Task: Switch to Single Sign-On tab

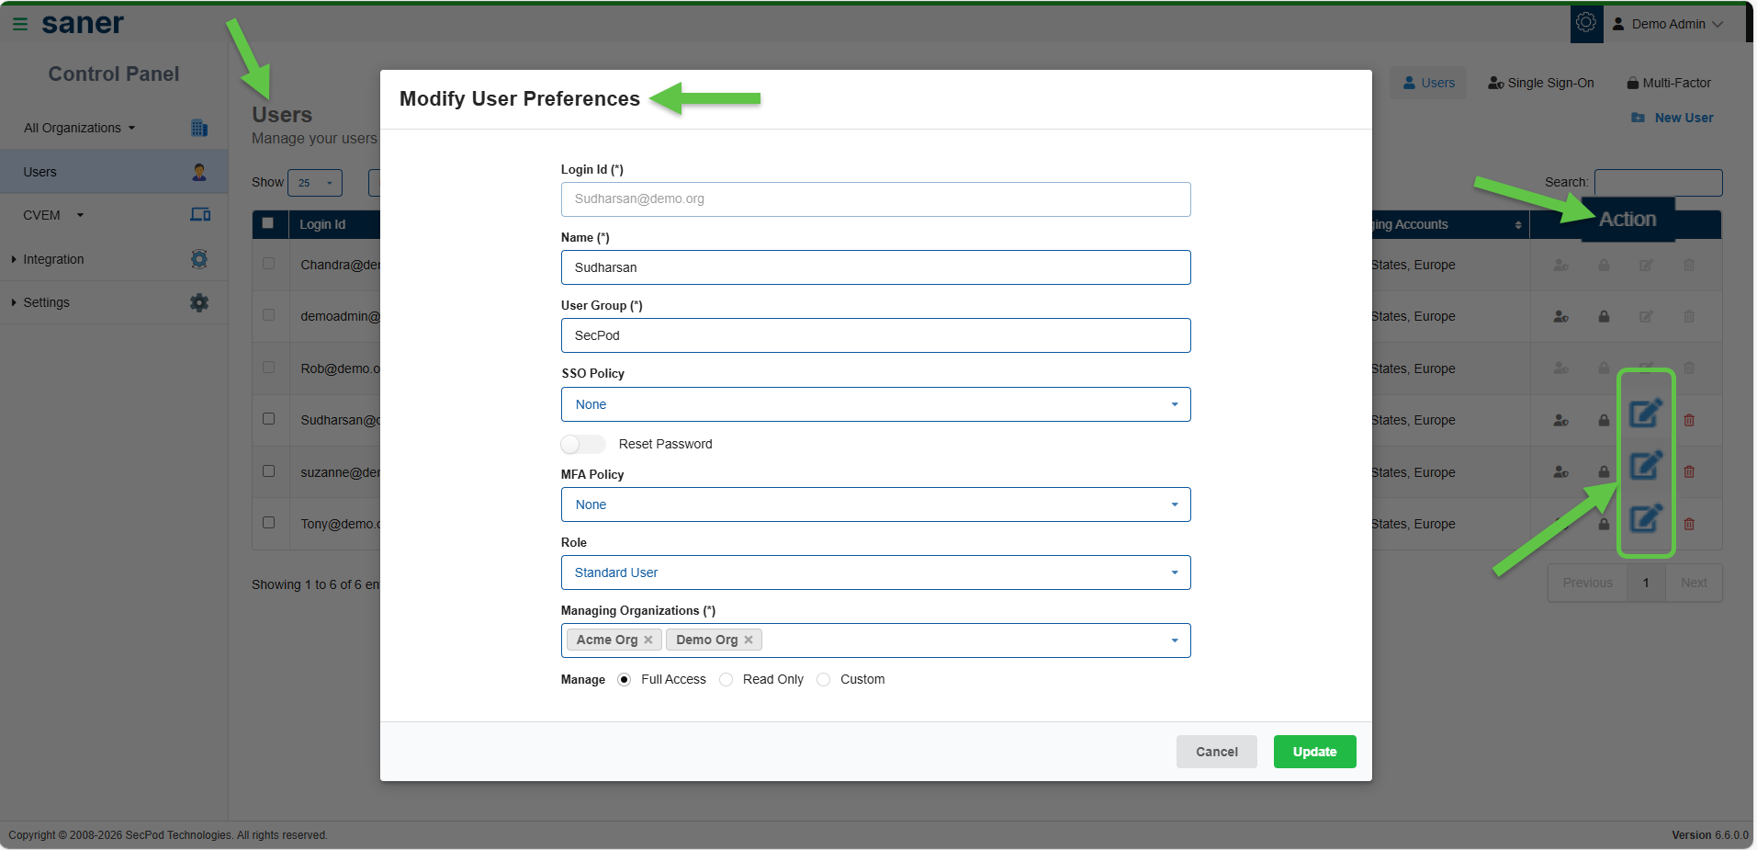Action: tap(1541, 84)
